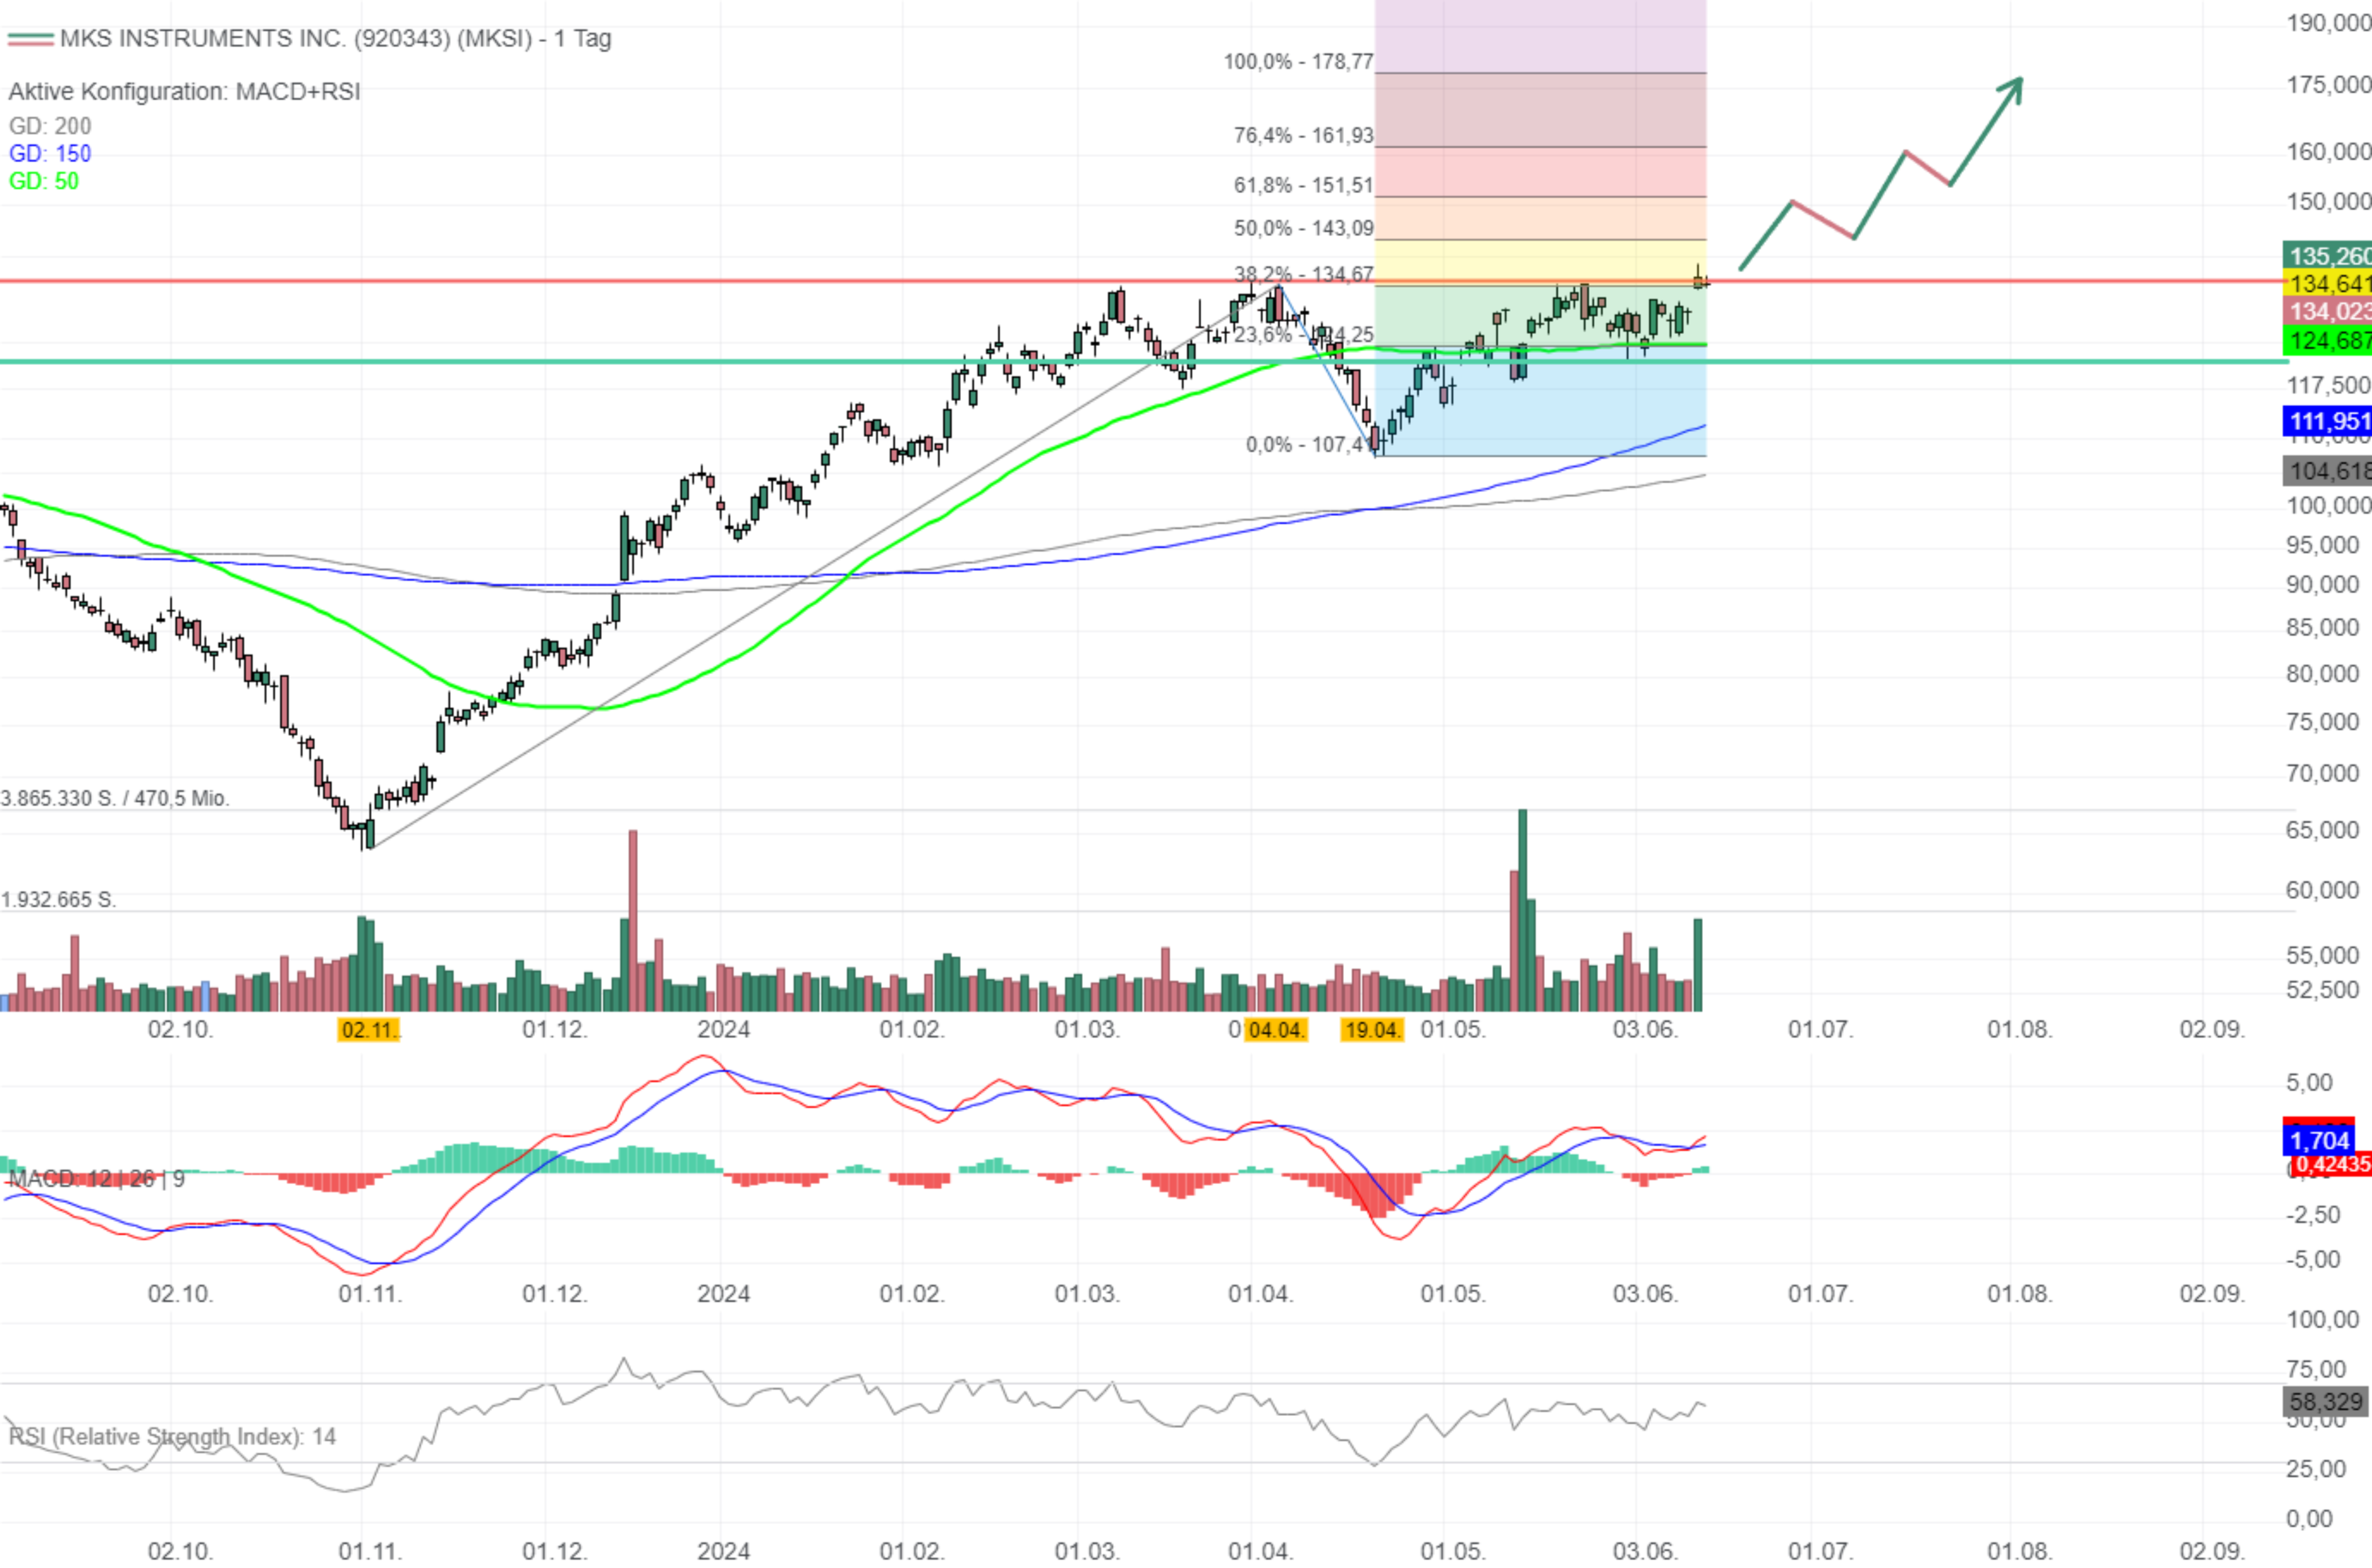Click the 150,000 price axis label
The image size is (2372, 1568).
pos(2329,202)
